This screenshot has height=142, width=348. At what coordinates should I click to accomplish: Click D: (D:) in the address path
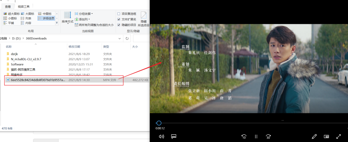coord(16,38)
